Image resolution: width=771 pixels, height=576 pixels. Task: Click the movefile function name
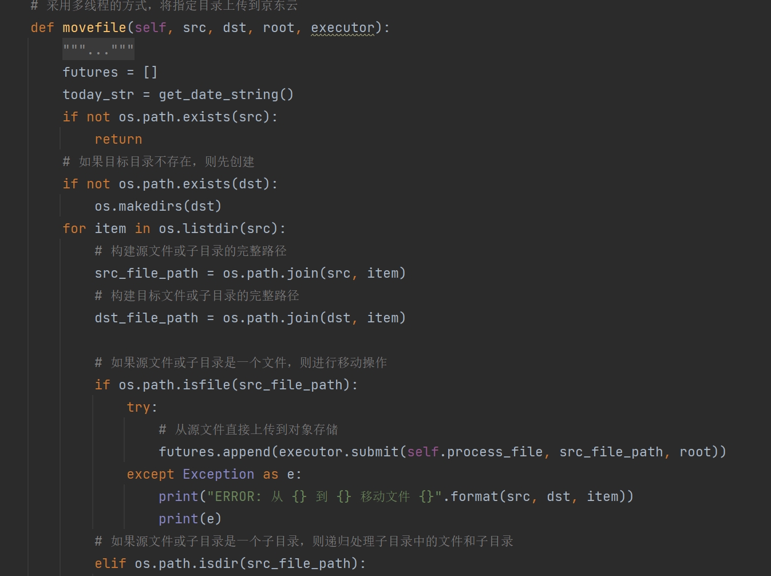click(x=94, y=27)
